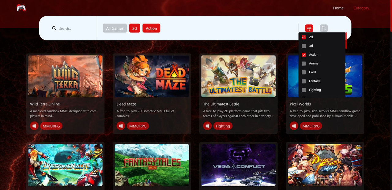Screen dimensions: 392x190
Task: Click the genre dropdown scrollbar
Action: (346, 41)
